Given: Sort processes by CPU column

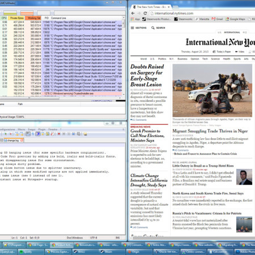Looking at the screenshot, I should pyautogui.click(x=4, y=18).
